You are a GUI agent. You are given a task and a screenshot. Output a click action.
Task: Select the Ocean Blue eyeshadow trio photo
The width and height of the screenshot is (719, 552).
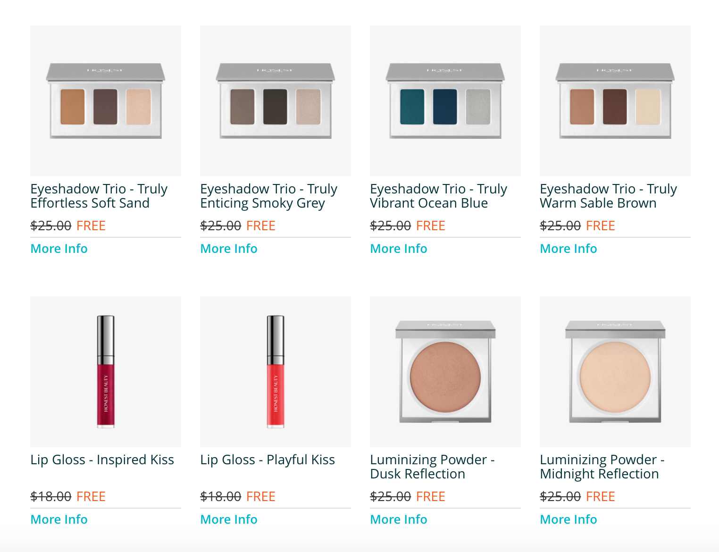(x=445, y=101)
